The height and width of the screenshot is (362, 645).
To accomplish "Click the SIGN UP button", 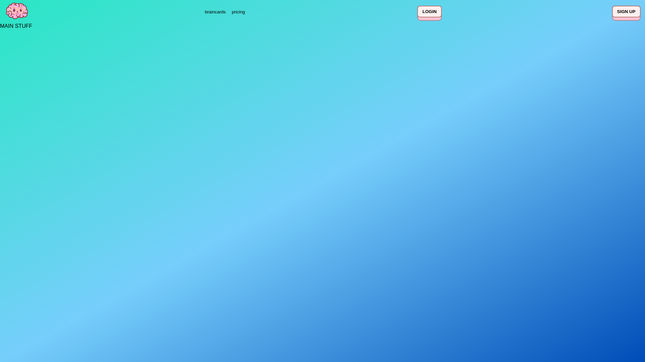I will (x=626, y=12).
